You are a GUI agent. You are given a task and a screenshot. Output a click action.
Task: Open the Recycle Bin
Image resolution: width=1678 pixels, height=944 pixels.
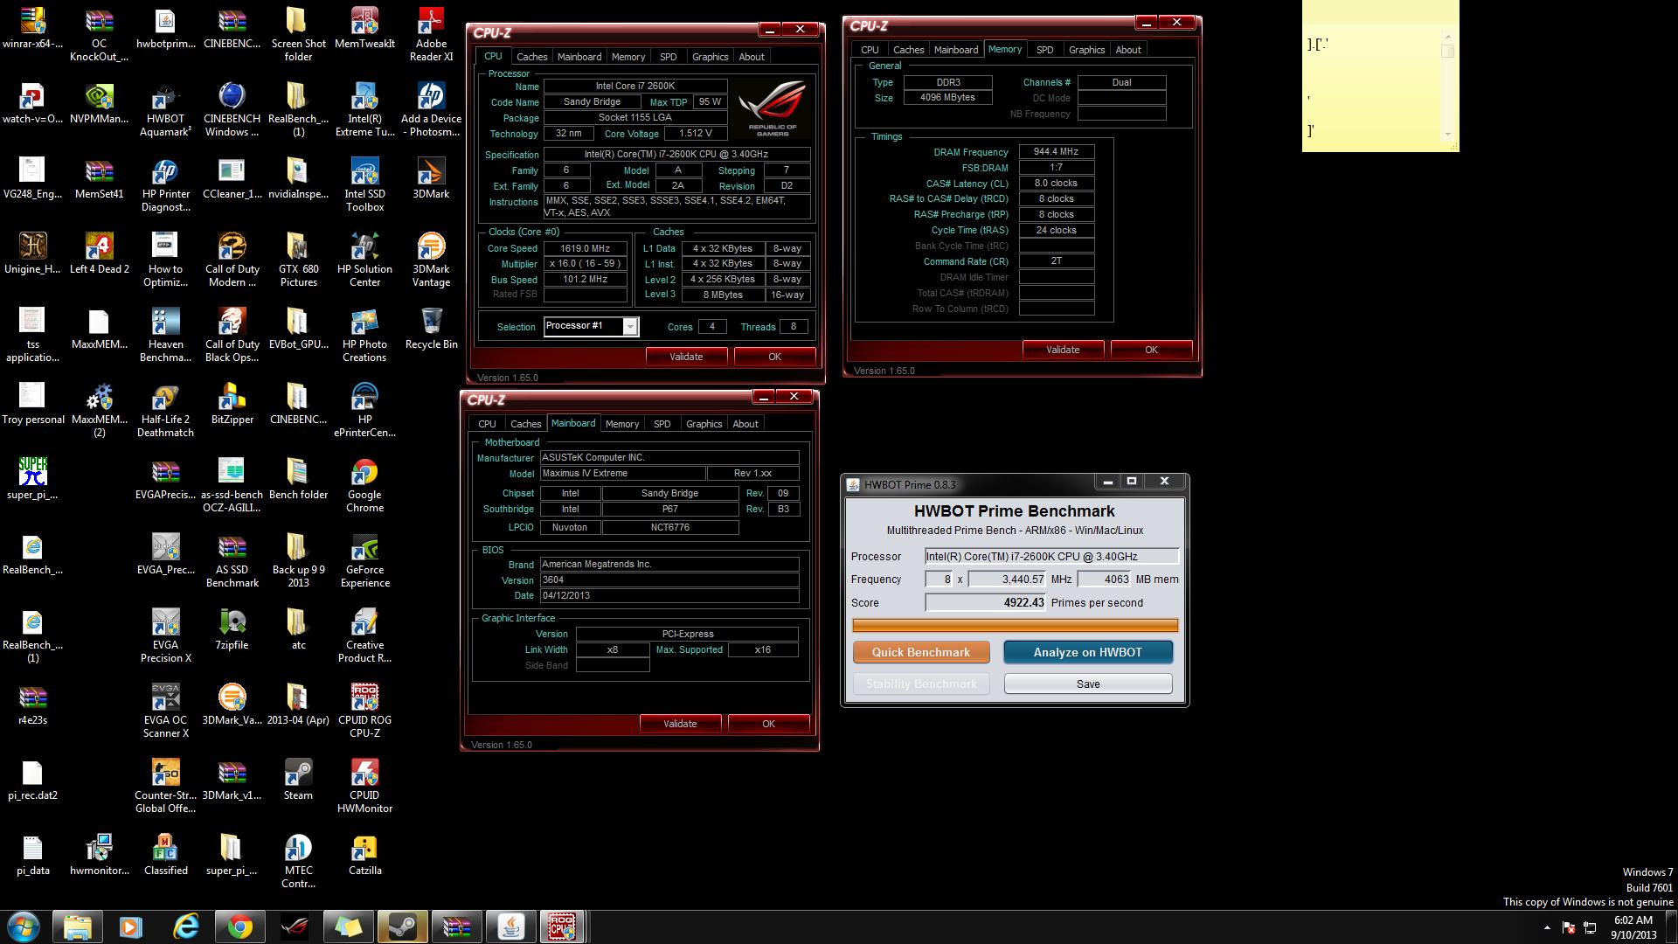pos(431,329)
